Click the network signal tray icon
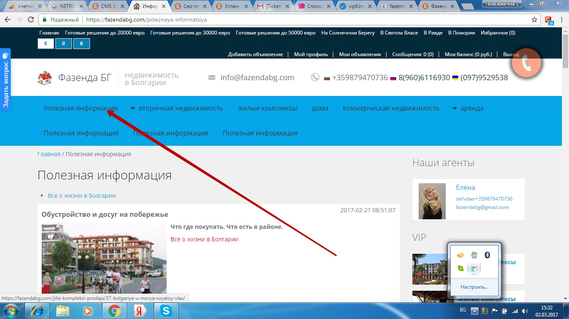The height and width of the screenshot is (319, 569). click(515, 311)
